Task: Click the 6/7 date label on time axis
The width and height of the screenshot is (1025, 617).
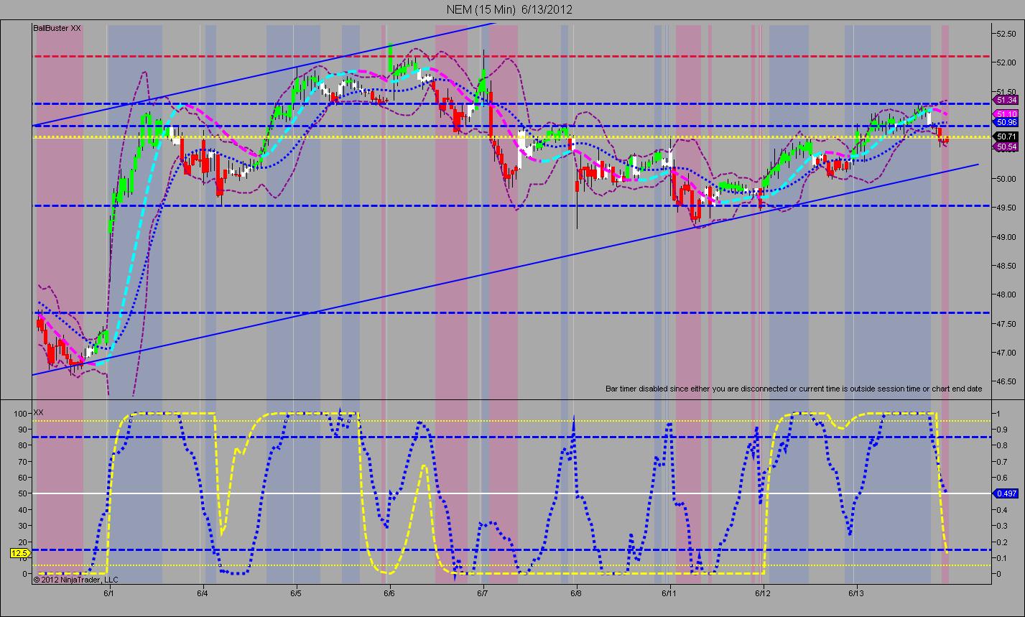Action: pos(483,593)
